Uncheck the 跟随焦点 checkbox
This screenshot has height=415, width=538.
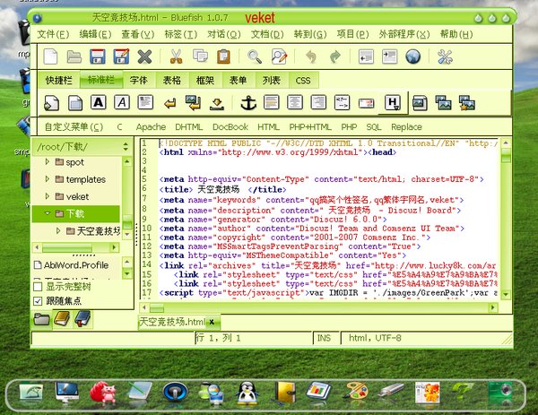(39, 302)
